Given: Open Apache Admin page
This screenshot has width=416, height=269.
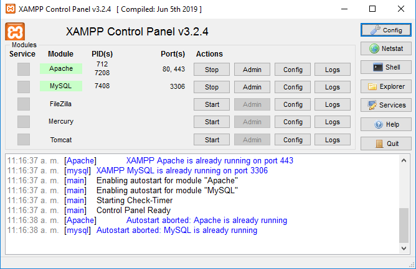Looking at the screenshot, I should [252, 70].
